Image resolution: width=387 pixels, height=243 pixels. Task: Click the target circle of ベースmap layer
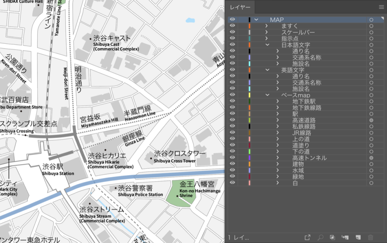click(x=371, y=95)
